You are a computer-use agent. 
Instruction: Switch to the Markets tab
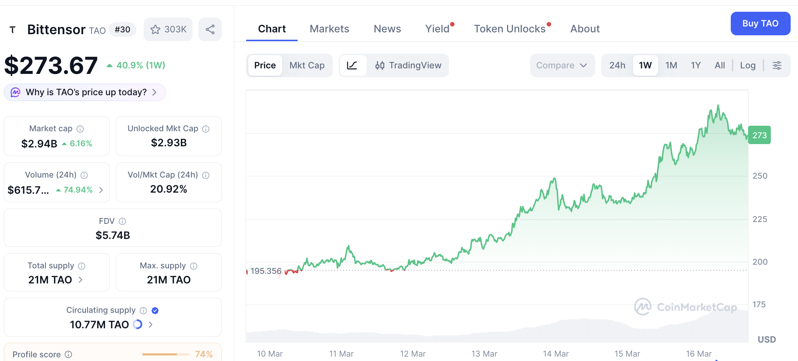click(x=330, y=29)
